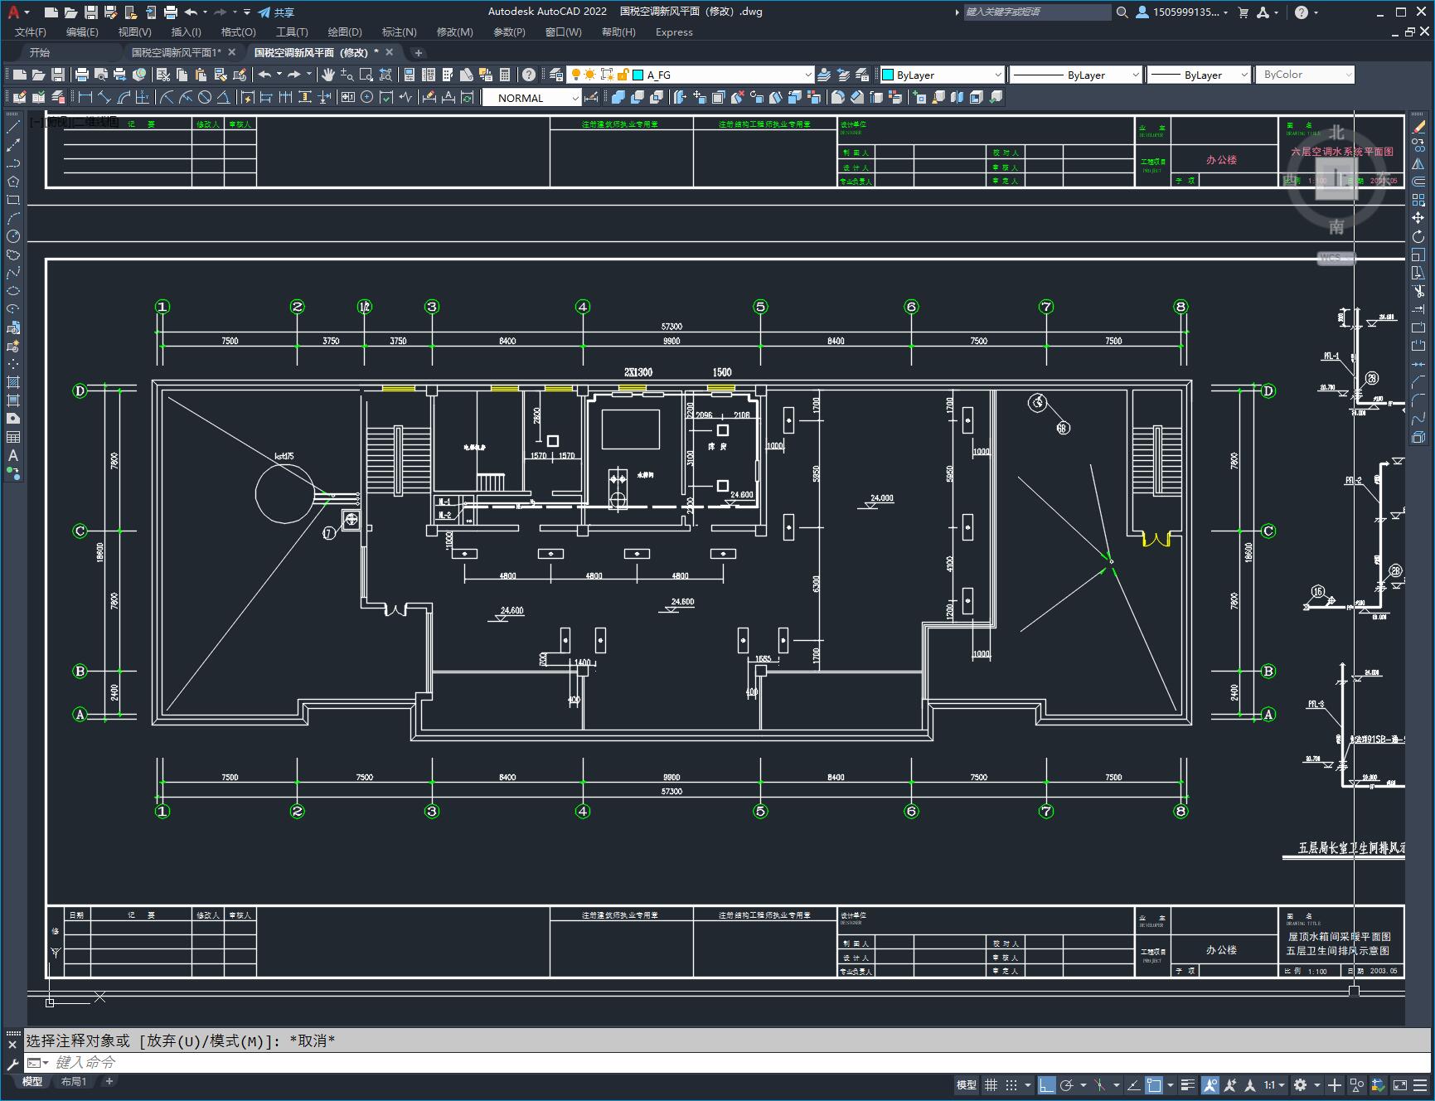Click the Linear dimension tool
Screen dimensions: 1435x1101
(x=85, y=98)
